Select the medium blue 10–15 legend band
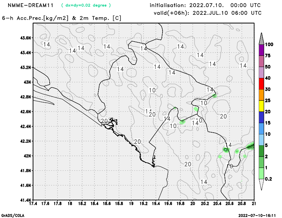The image size is (282, 218). click(261, 128)
